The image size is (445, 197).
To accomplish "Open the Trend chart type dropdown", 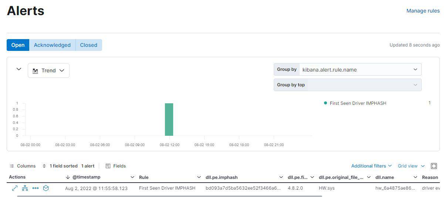I will coord(48,70).
